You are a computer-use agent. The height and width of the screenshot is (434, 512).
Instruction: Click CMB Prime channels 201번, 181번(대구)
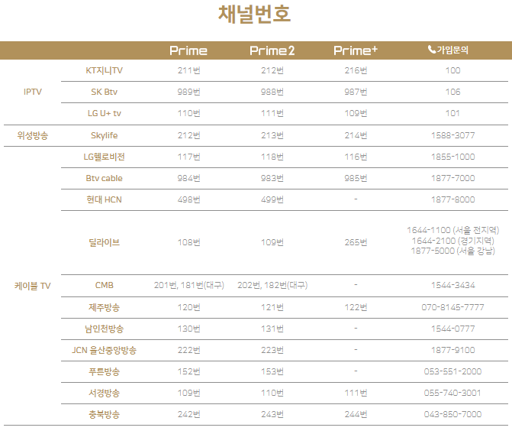click(x=188, y=285)
